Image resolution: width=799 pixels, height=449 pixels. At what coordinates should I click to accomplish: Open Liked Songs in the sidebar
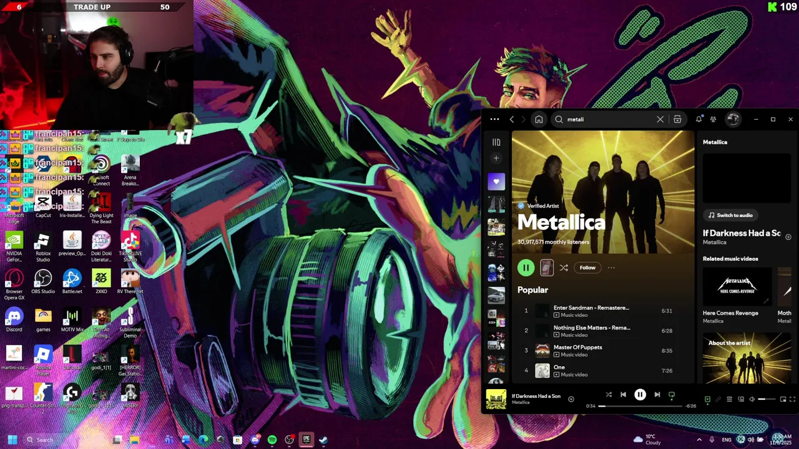496,181
